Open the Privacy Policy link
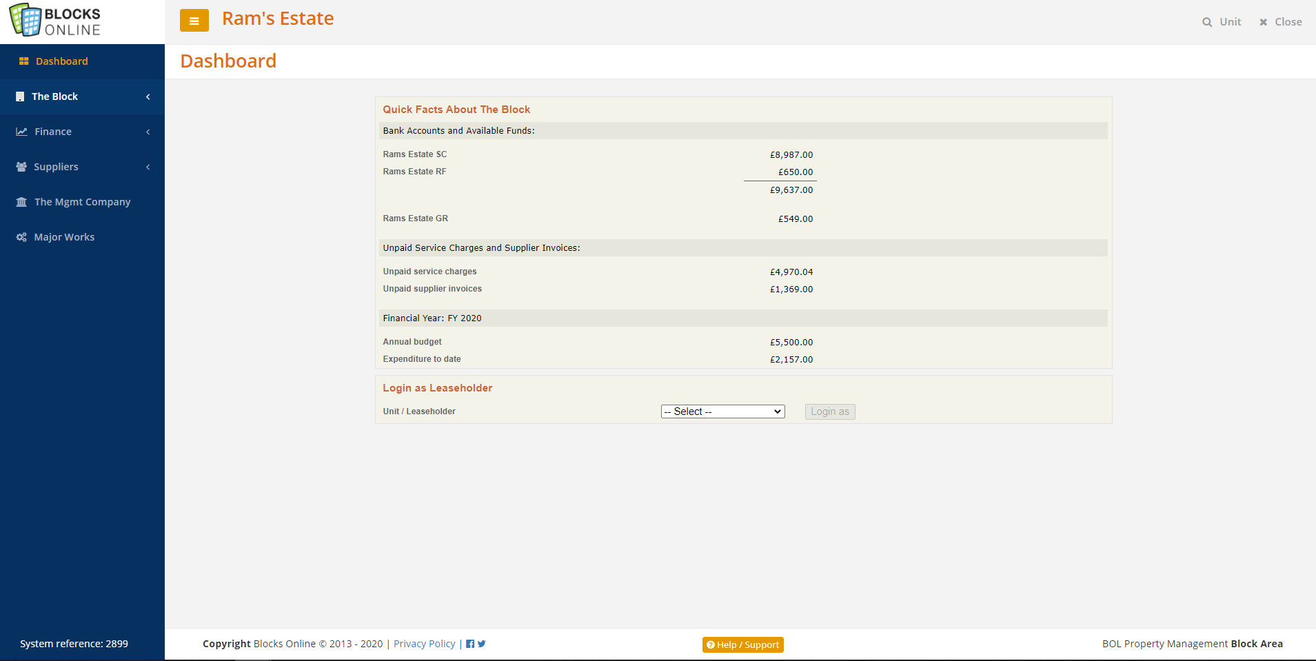Image resolution: width=1316 pixels, height=661 pixels. coord(424,644)
